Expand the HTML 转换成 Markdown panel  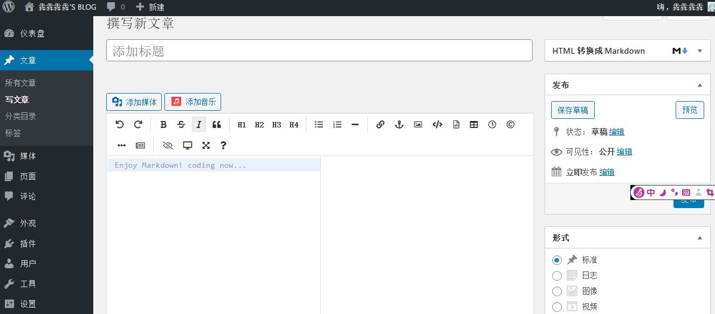(x=700, y=51)
